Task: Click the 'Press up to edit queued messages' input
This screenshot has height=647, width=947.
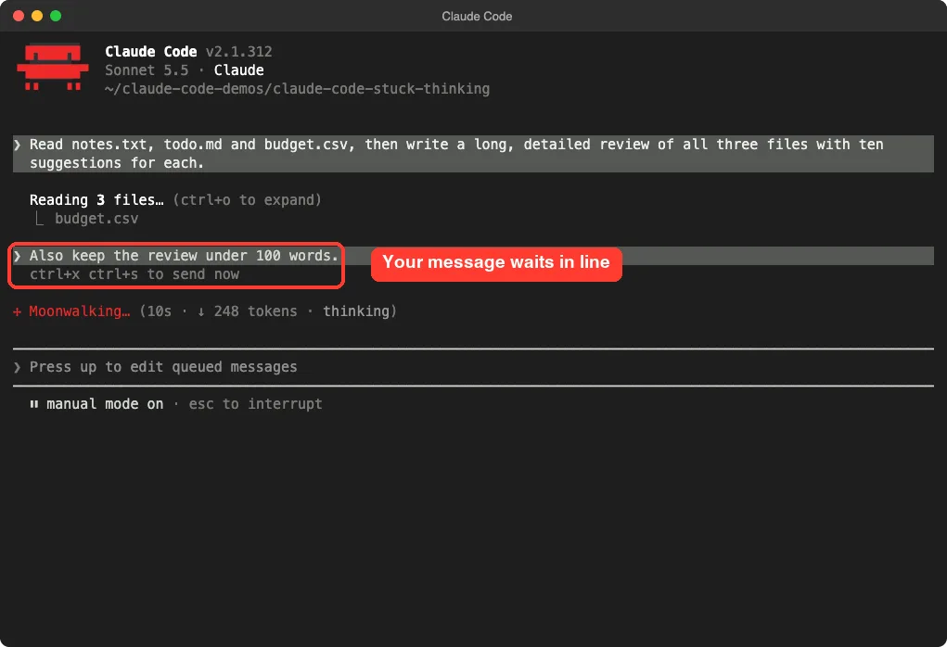Action: point(473,367)
